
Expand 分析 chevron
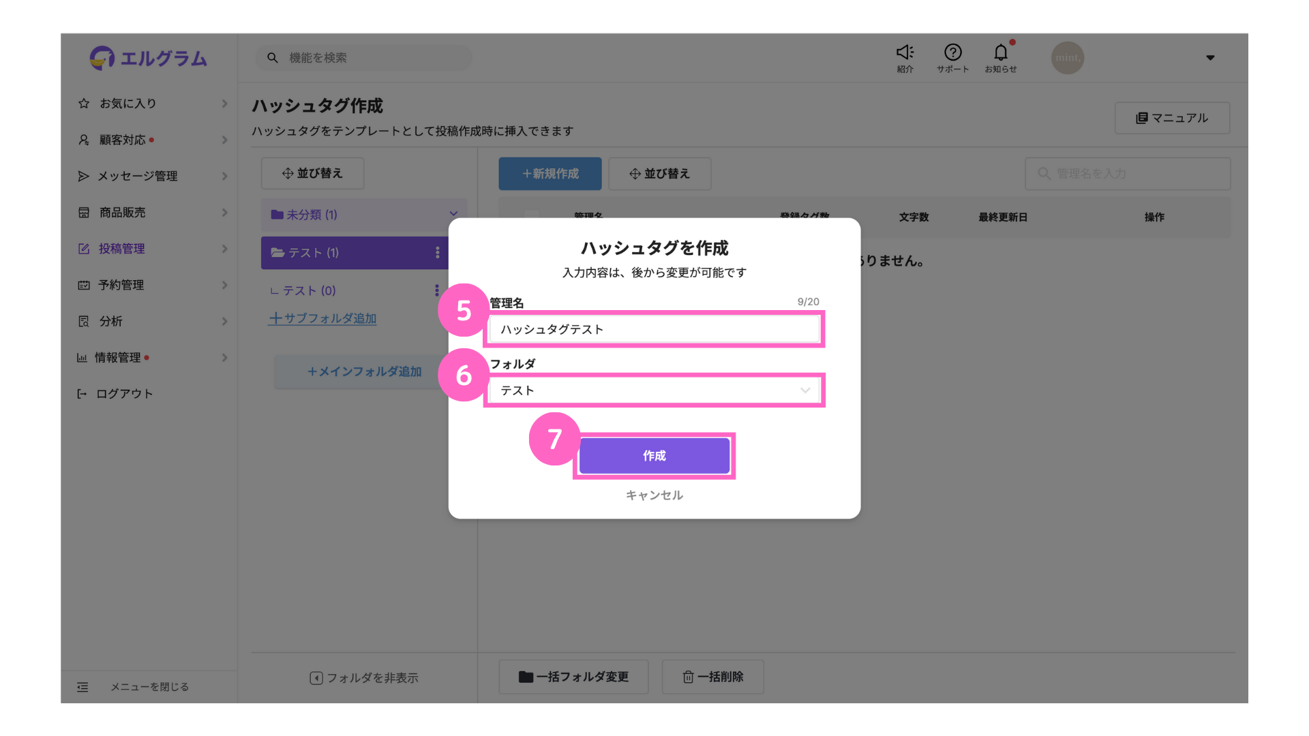click(x=224, y=321)
